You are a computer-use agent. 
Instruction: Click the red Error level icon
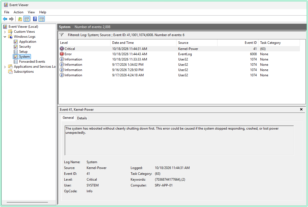pyautogui.click(x=62, y=54)
